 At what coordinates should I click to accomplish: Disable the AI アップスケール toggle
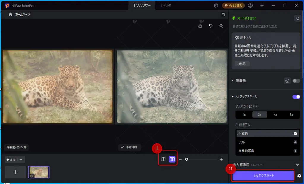tap(296, 97)
